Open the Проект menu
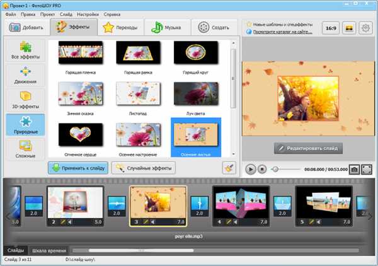Image resolution: width=378 pixels, height=266 pixels. [x=47, y=14]
